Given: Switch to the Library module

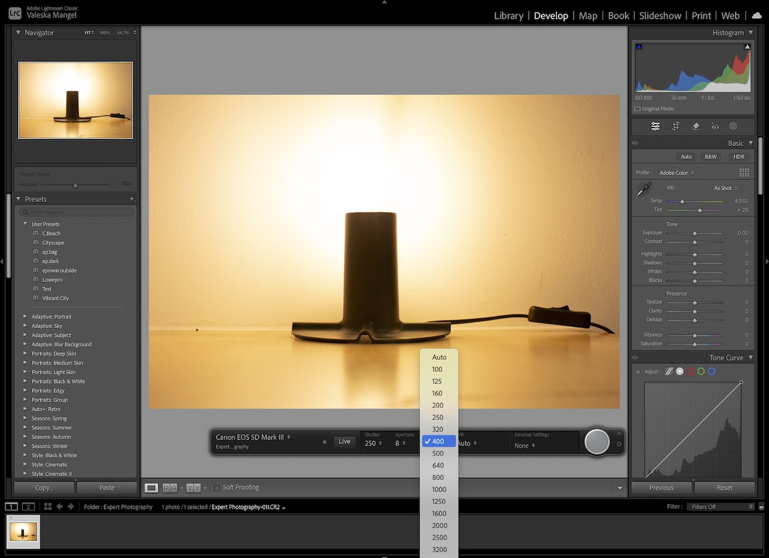Looking at the screenshot, I should coord(508,15).
